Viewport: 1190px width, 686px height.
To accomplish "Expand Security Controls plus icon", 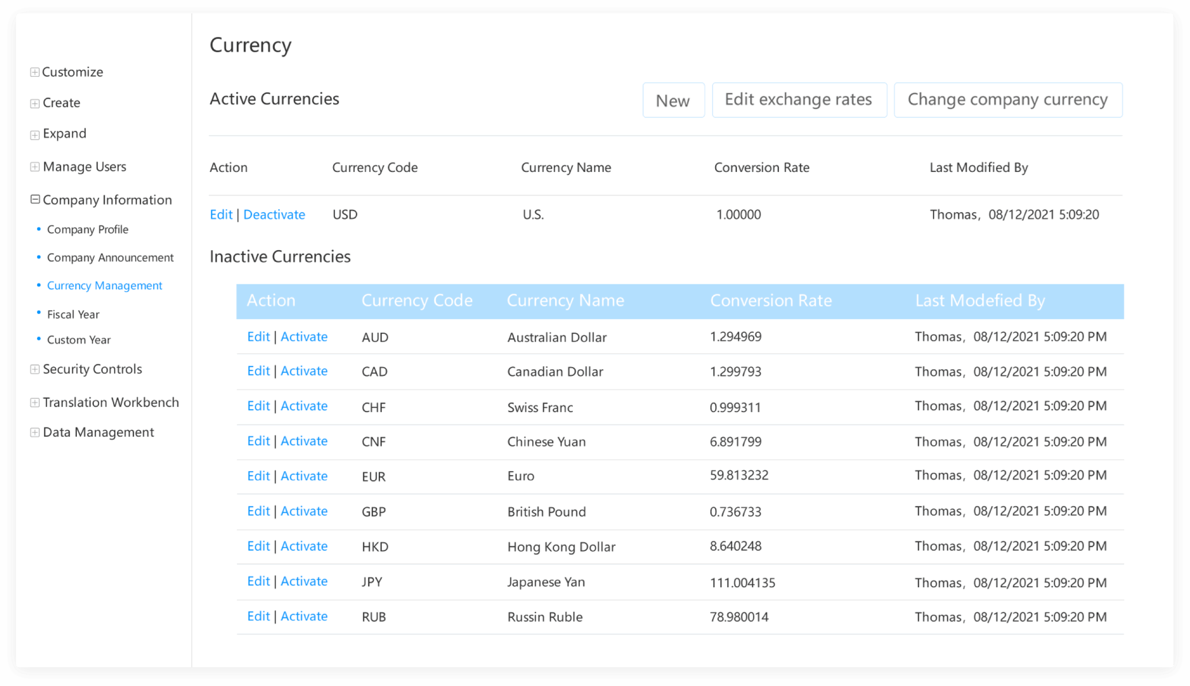I will pyautogui.click(x=34, y=369).
